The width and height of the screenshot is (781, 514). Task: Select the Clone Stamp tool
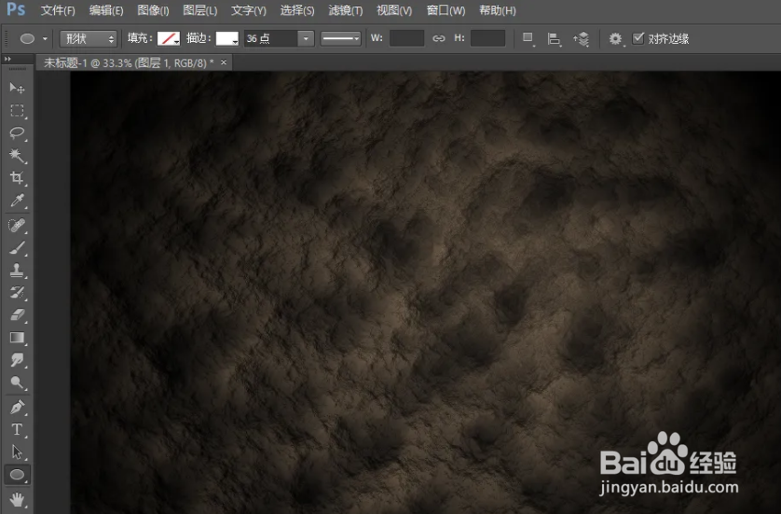click(x=17, y=271)
